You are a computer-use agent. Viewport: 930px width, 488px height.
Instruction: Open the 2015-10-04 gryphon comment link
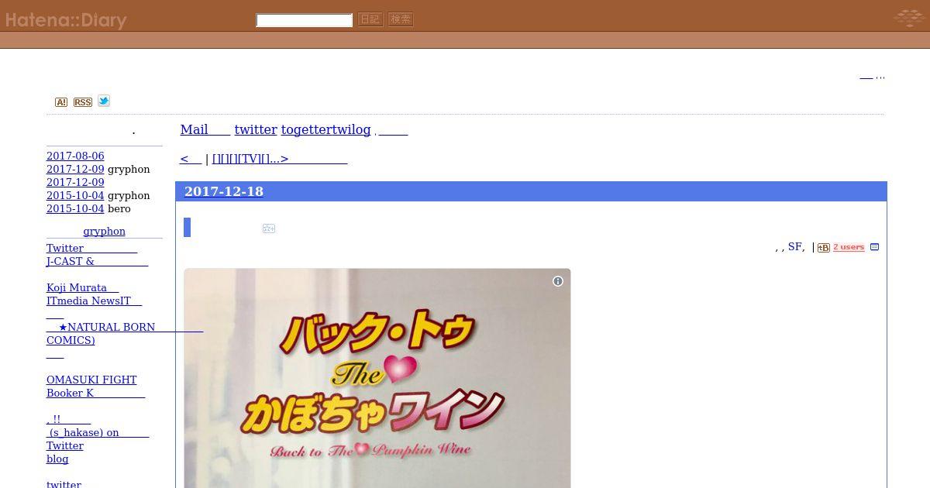tap(75, 195)
